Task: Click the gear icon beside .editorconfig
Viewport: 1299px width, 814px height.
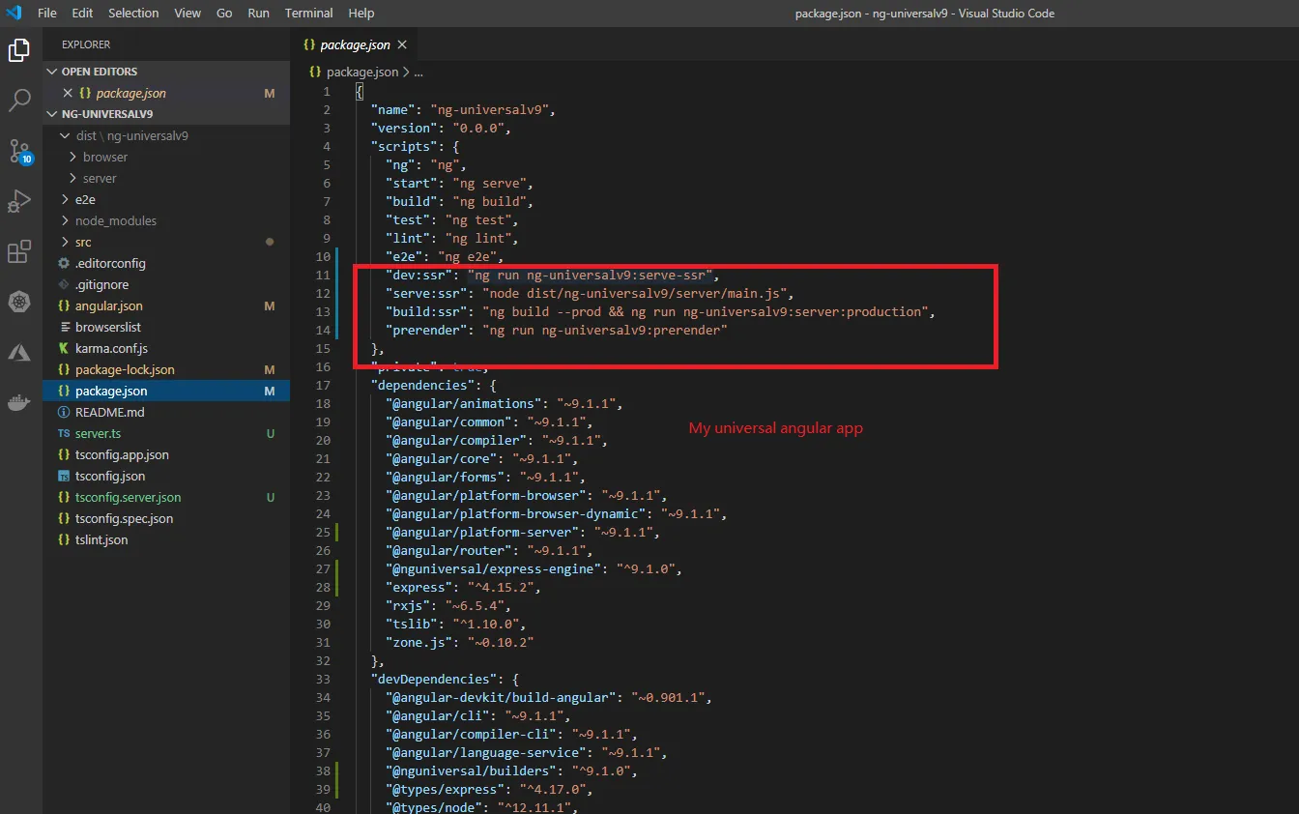Action: pyautogui.click(x=64, y=264)
